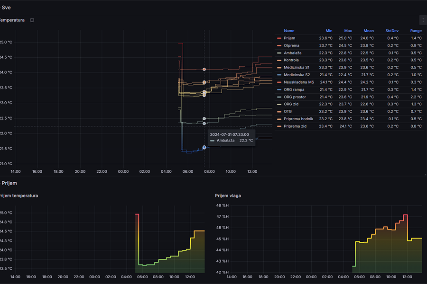The height and width of the screenshot is (284, 427).
Task: Toggle the Medicinska S1 series in legend
Action: (x=297, y=67)
